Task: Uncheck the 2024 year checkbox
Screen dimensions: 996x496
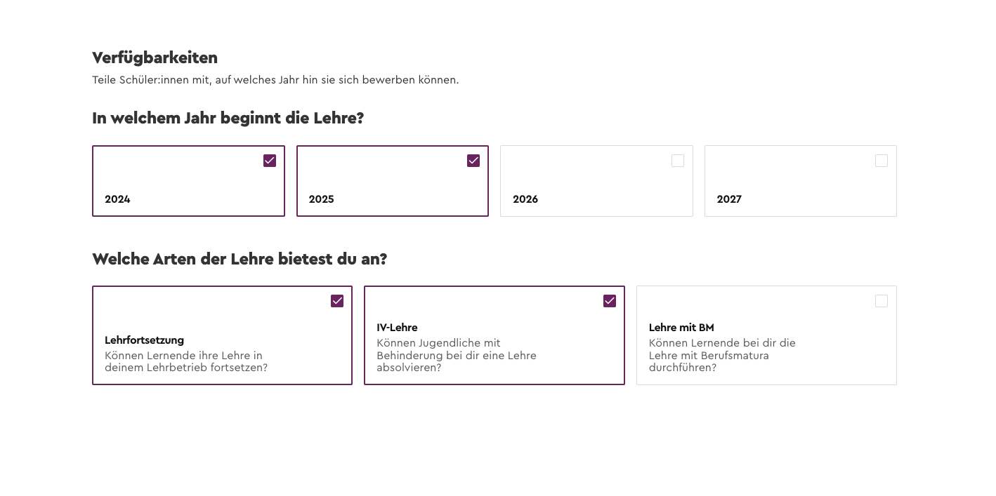Action: [270, 161]
